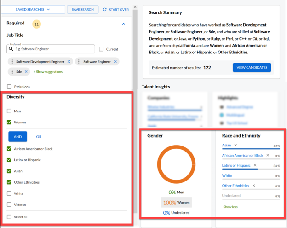Screen dimensions: 287x228
Task: Click the 100% Women gender legend
Action: (x=176, y=203)
